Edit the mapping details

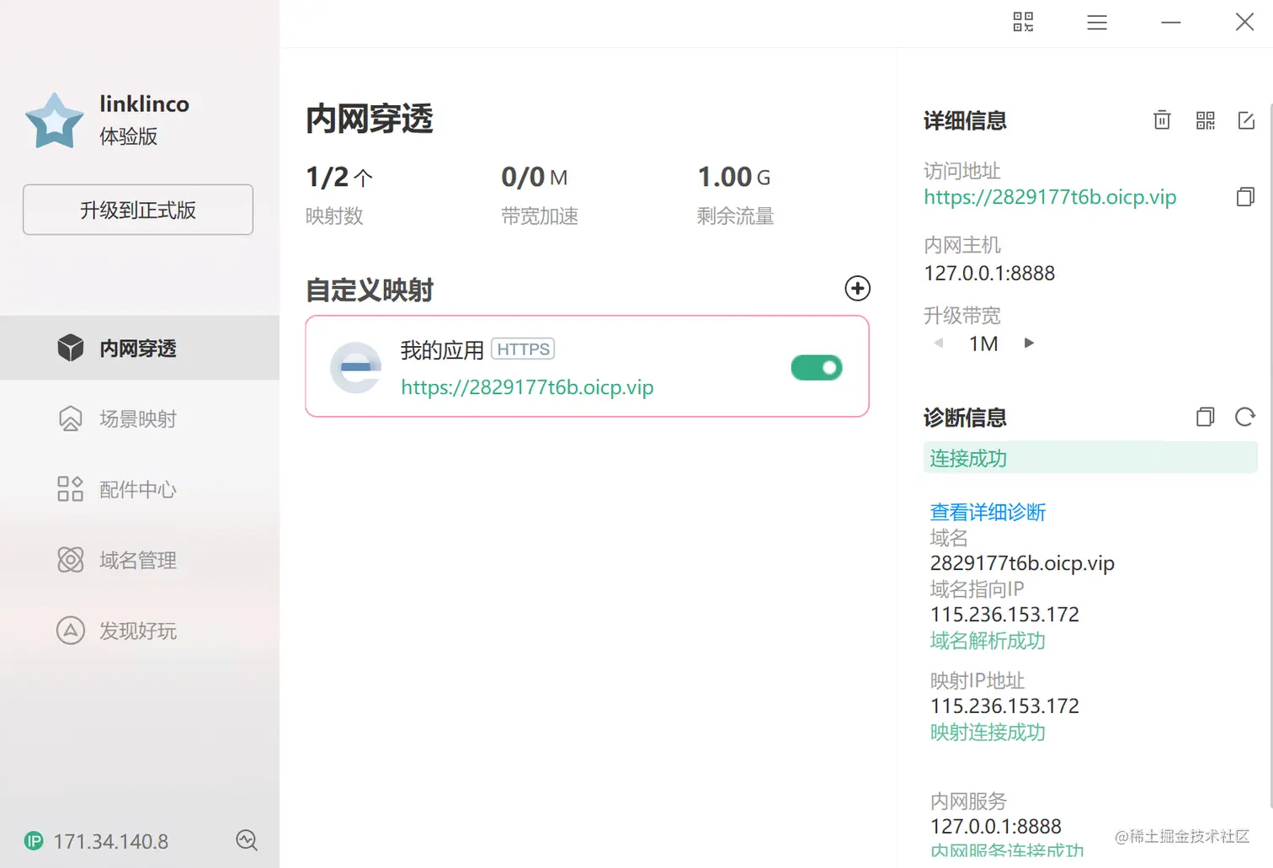[1247, 120]
